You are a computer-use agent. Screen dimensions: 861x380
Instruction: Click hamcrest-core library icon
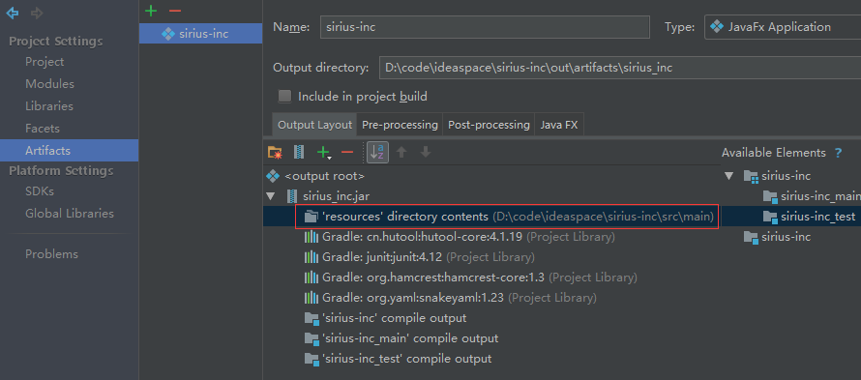pos(312,278)
